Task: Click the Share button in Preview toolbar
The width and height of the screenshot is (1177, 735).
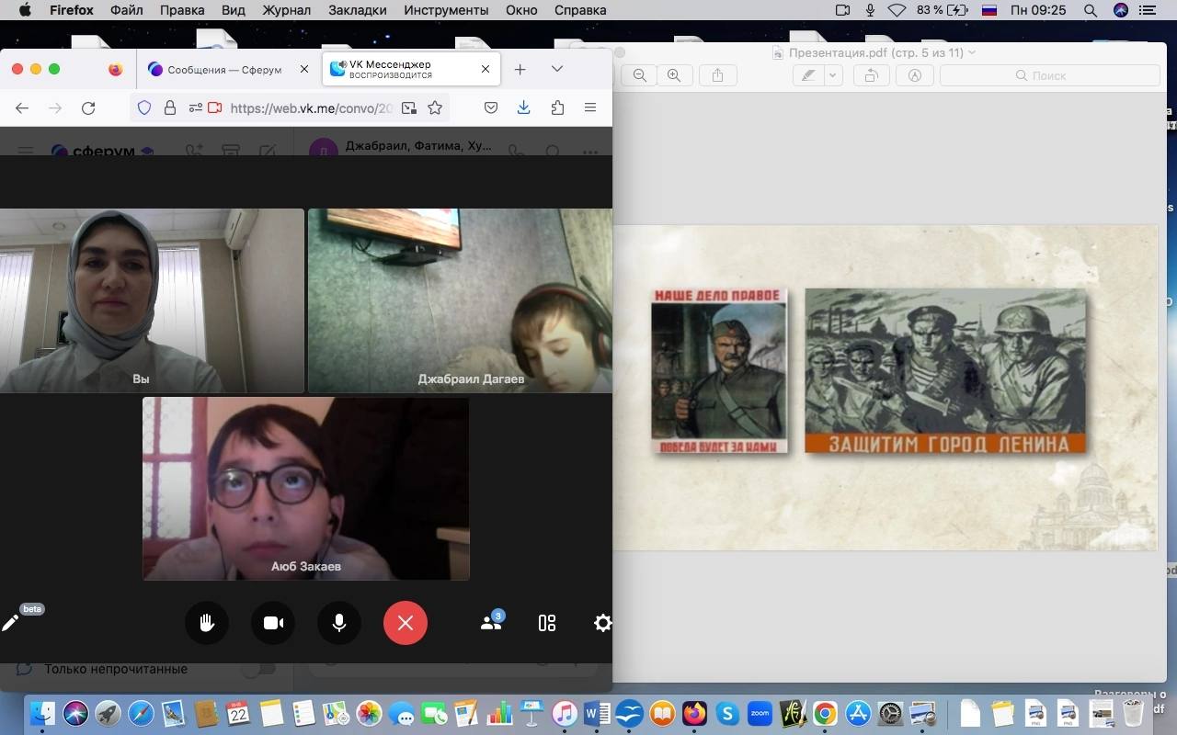Action: click(x=718, y=75)
